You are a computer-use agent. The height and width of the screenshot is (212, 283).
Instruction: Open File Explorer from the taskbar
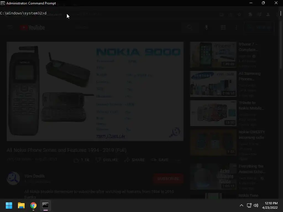[21, 205]
